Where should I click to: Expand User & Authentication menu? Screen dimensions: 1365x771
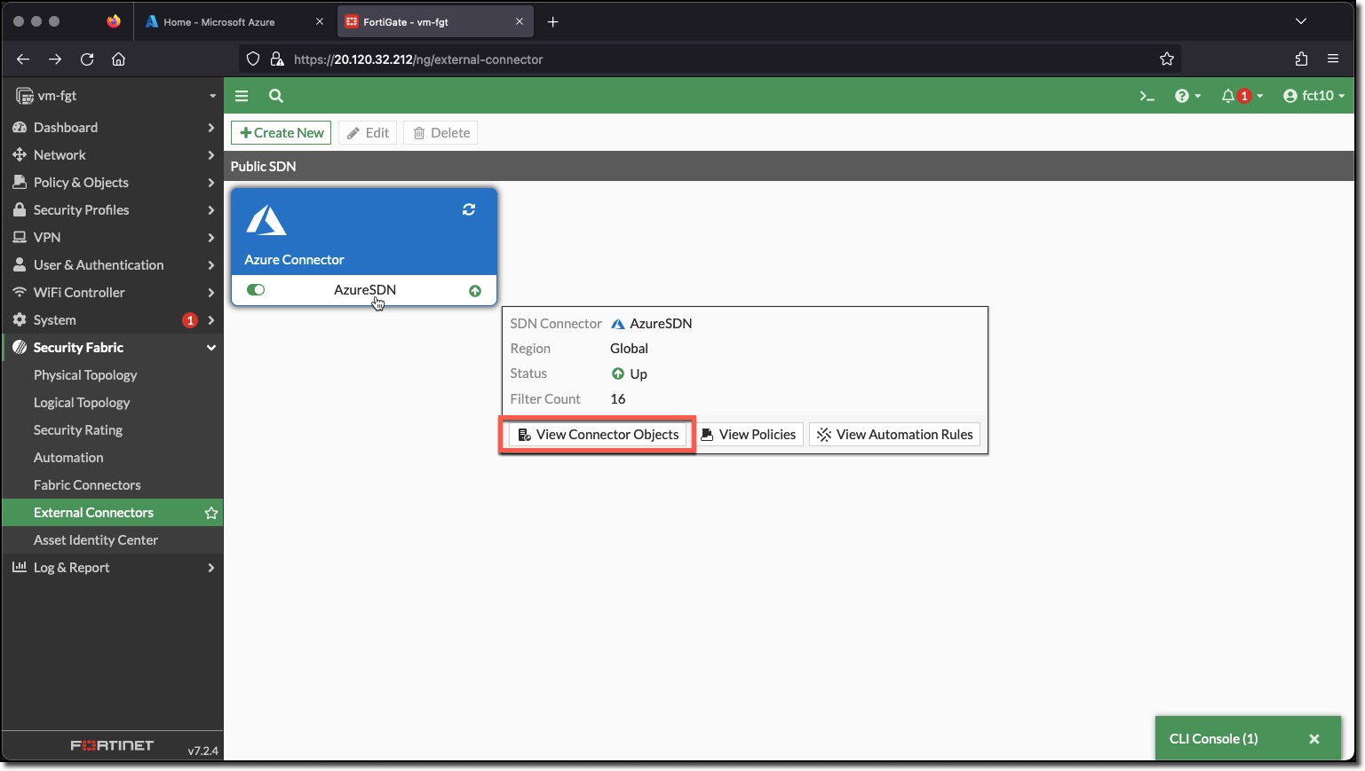[113, 265]
